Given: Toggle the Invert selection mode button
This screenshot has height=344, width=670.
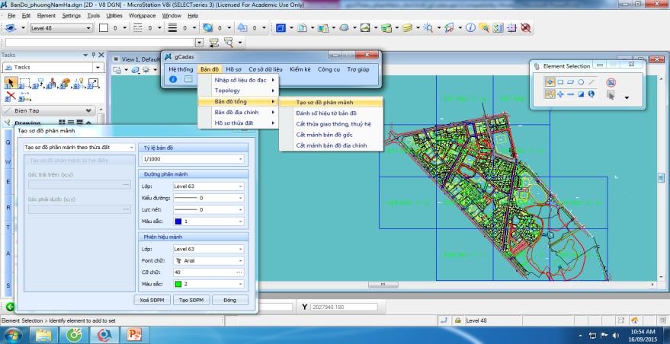Looking at the screenshot, I should point(581,94).
